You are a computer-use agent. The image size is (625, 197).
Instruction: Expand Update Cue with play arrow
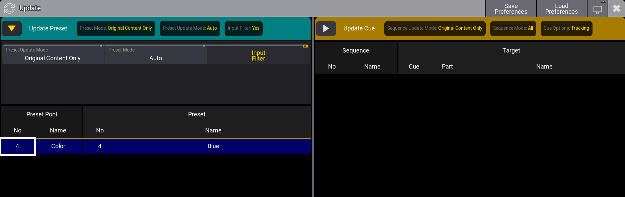(326, 28)
